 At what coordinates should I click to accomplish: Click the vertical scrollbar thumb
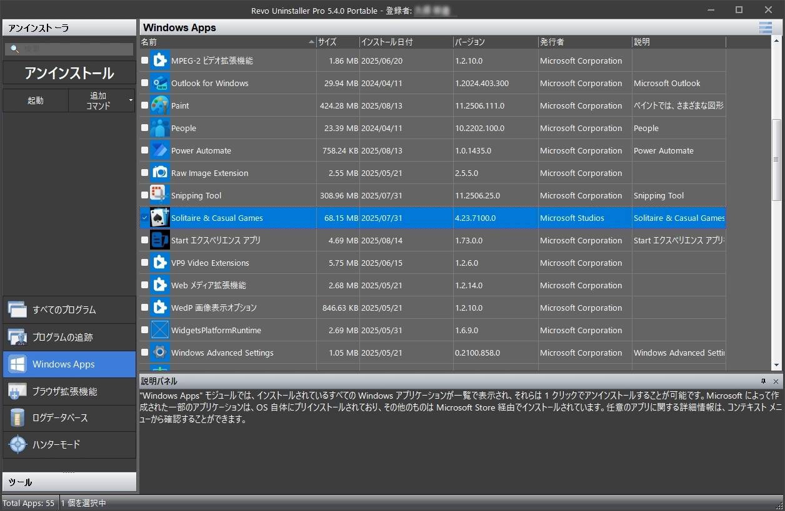777,160
